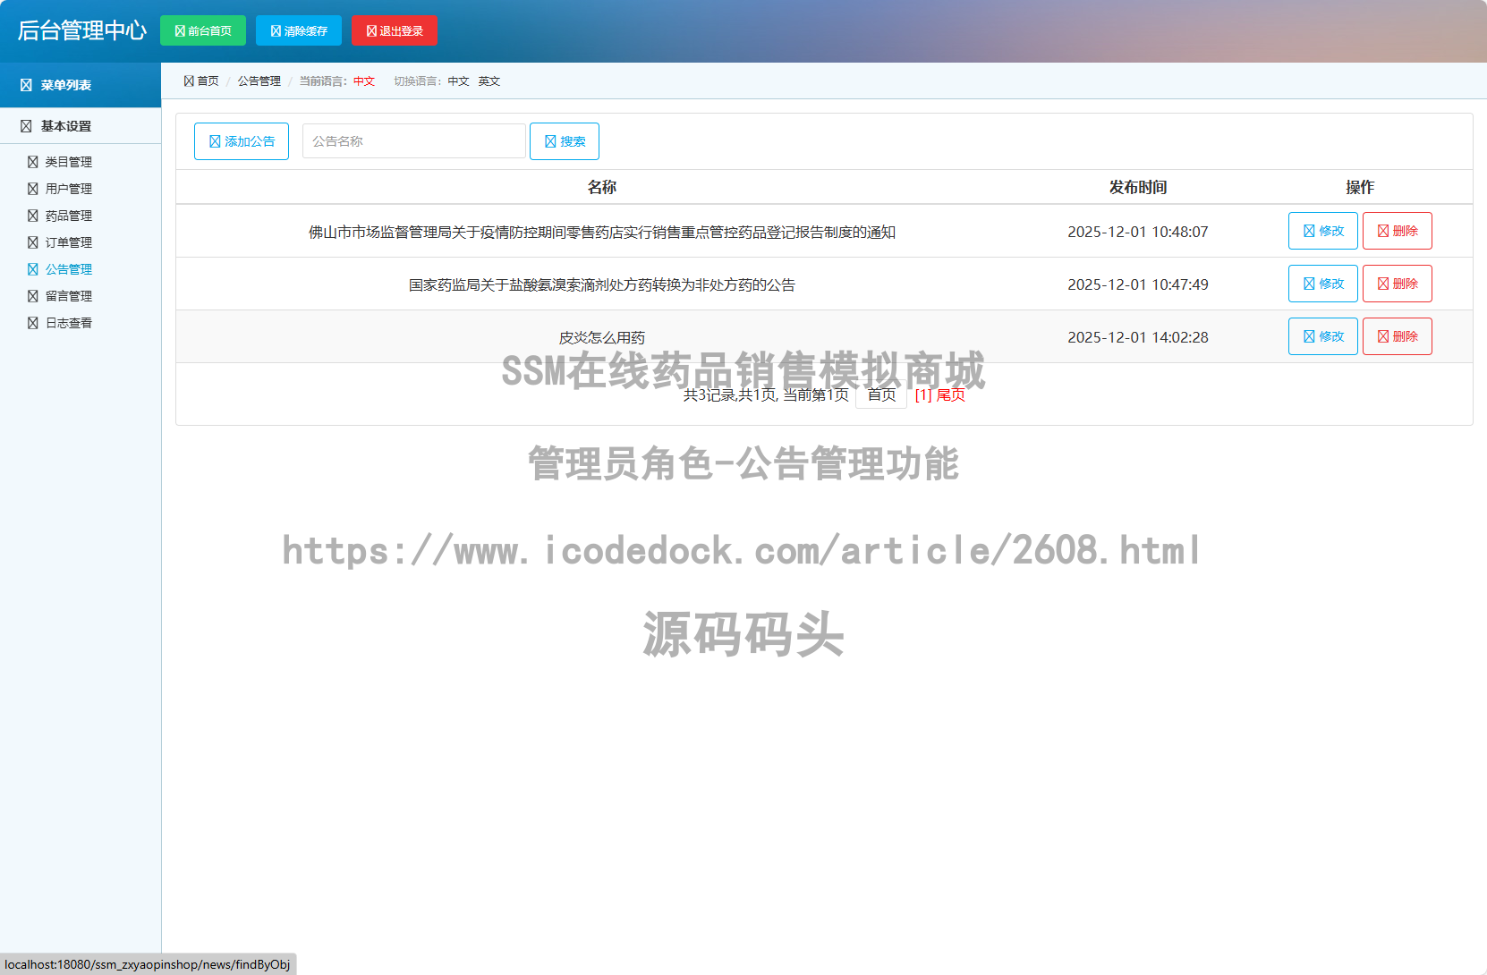Open page [1] in pagination

922,394
